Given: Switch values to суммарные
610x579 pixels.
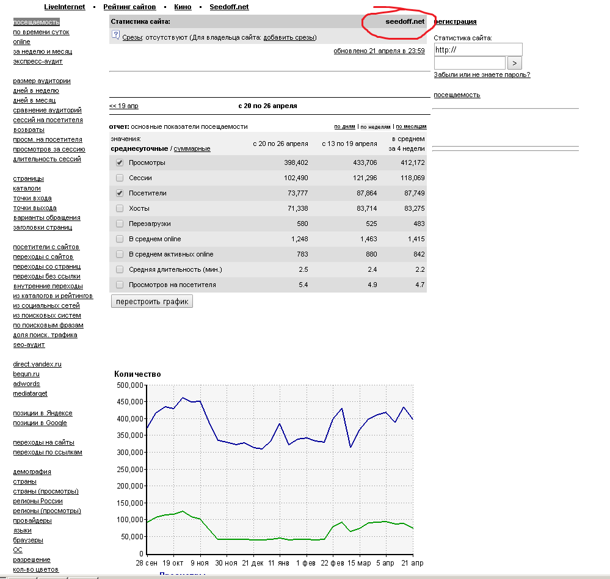Looking at the screenshot, I should [192, 148].
